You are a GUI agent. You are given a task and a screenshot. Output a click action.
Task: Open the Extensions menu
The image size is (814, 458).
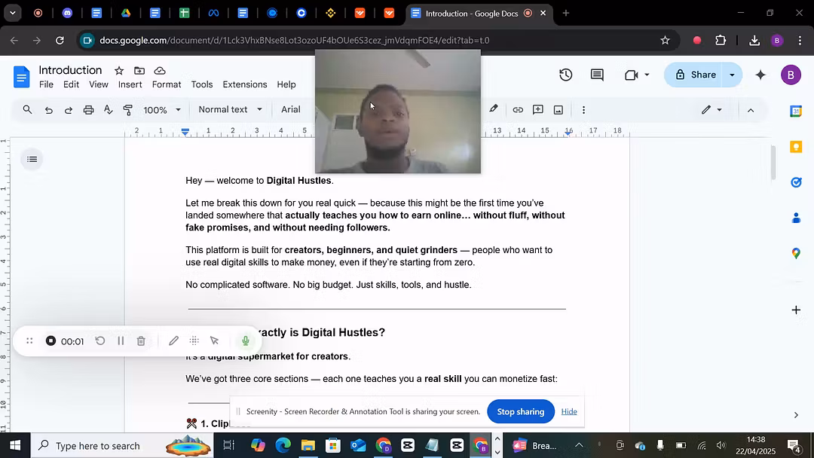point(244,84)
